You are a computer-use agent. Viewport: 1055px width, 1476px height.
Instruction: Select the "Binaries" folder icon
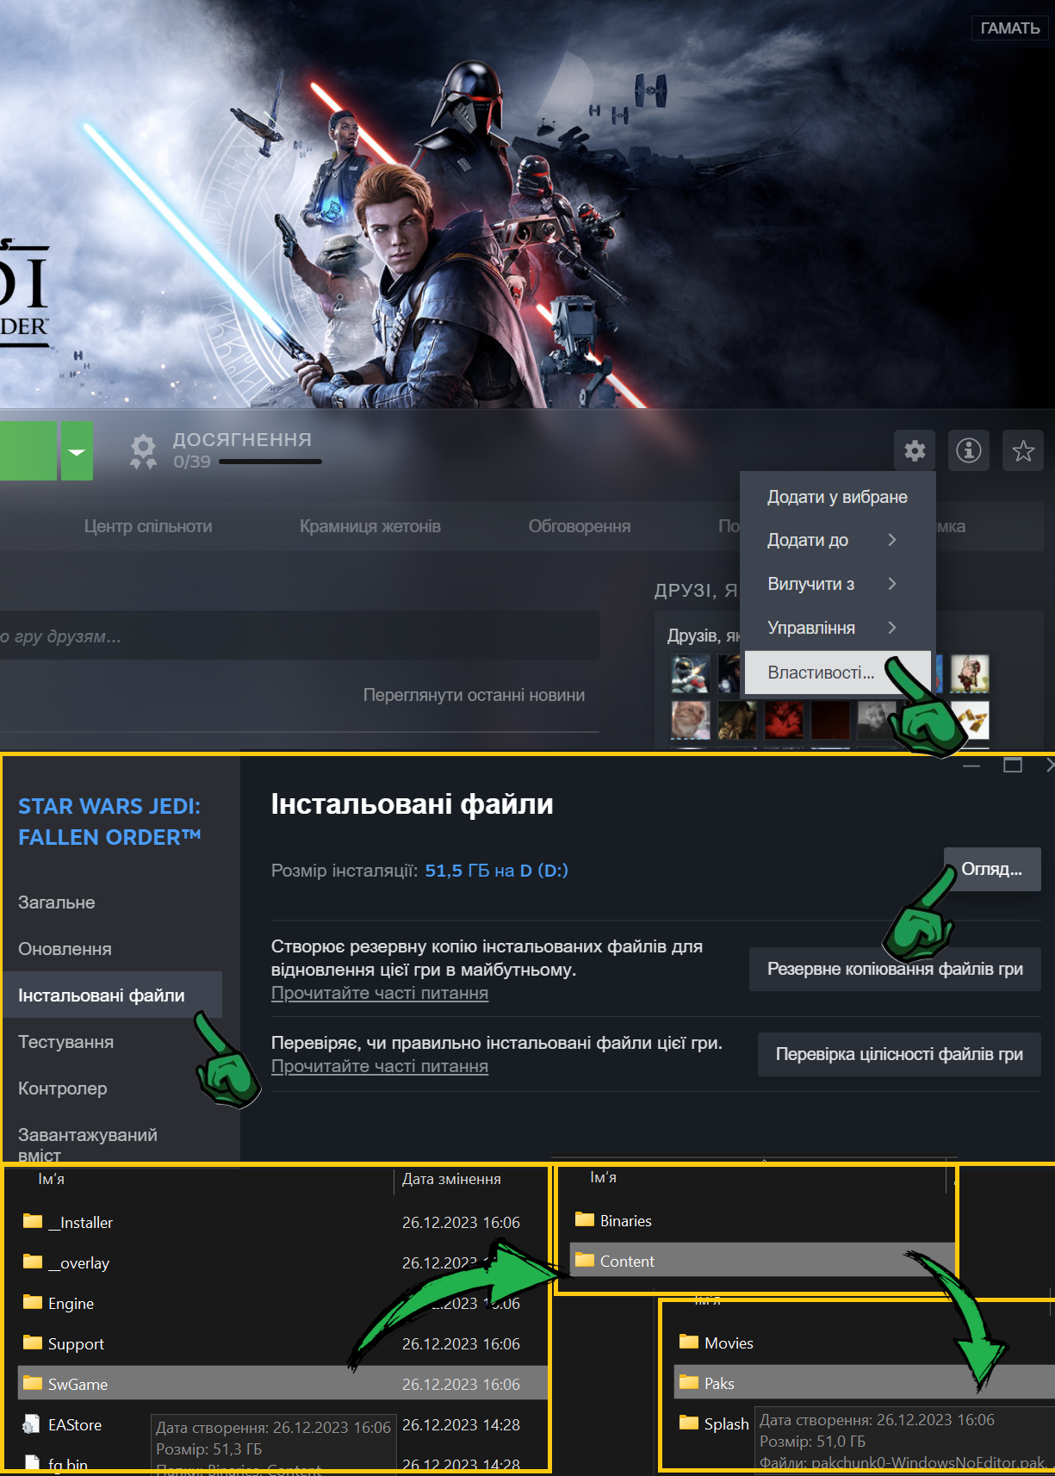pos(585,1219)
